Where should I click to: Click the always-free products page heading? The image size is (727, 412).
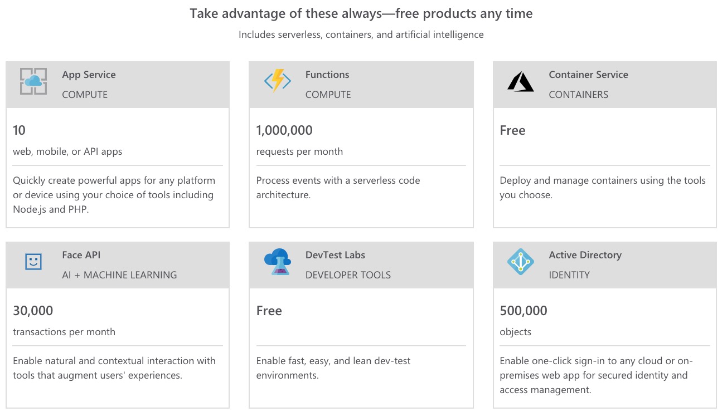(x=361, y=13)
